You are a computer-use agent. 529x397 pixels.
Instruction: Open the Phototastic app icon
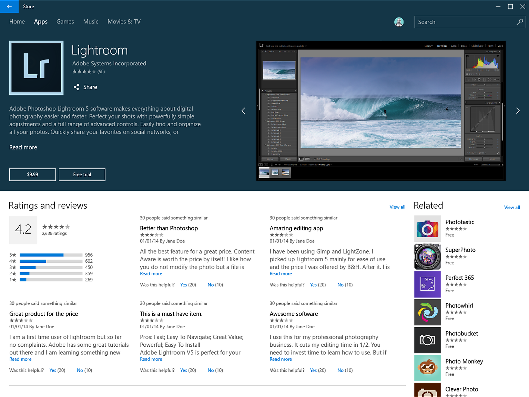(427, 229)
